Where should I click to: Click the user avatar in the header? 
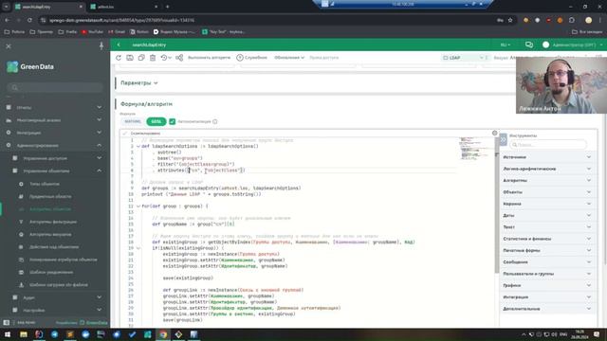546,45
